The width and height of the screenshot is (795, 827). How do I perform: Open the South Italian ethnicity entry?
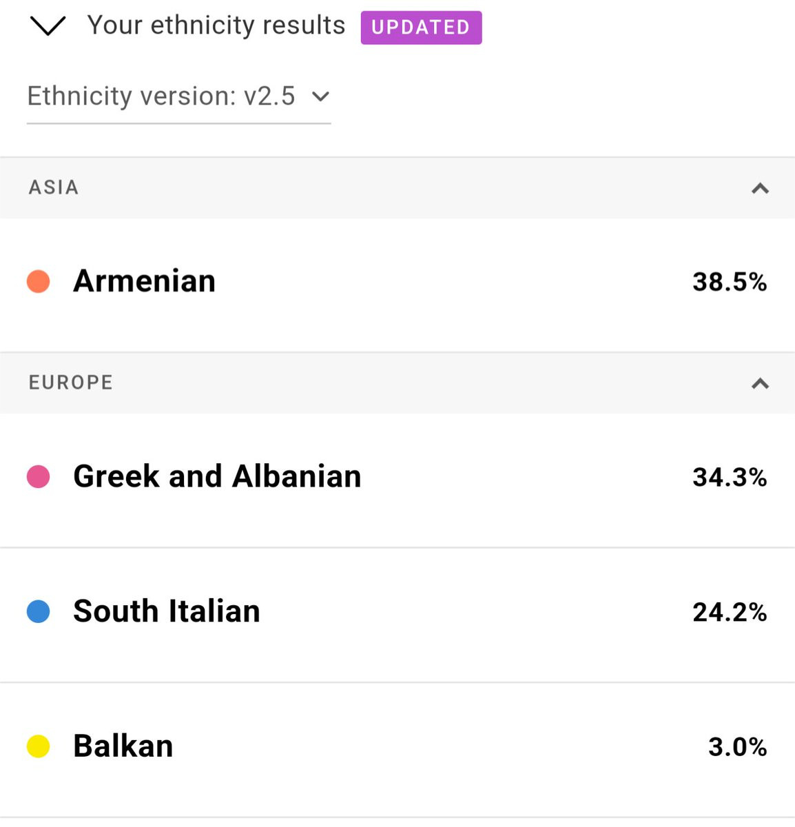point(397,615)
